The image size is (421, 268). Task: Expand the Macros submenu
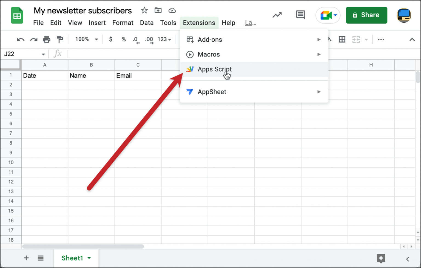click(209, 54)
